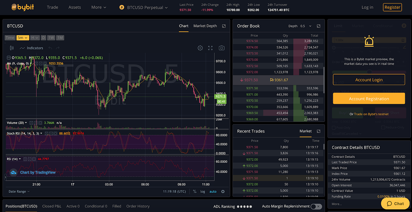Open the Date Range dropdown

coord(19,191)
